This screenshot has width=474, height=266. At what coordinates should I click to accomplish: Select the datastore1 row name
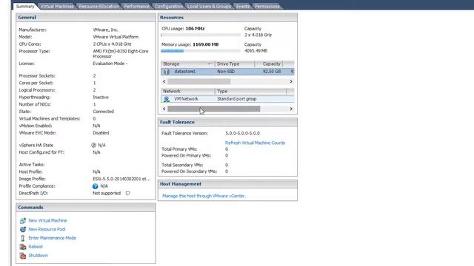pos(184,72)
